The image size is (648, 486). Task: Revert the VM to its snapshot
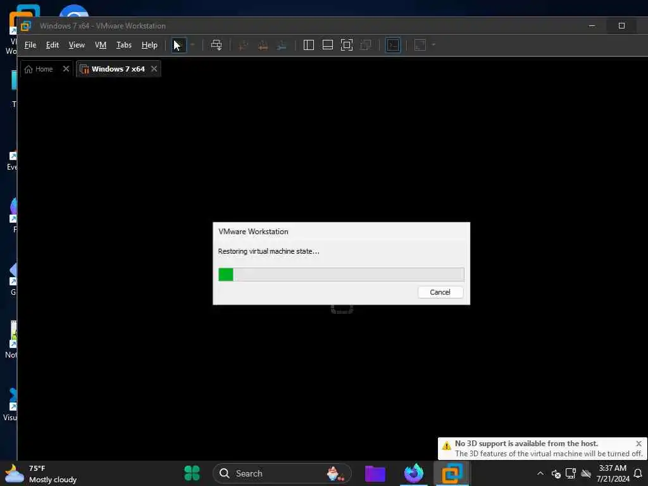click(263, 45)
